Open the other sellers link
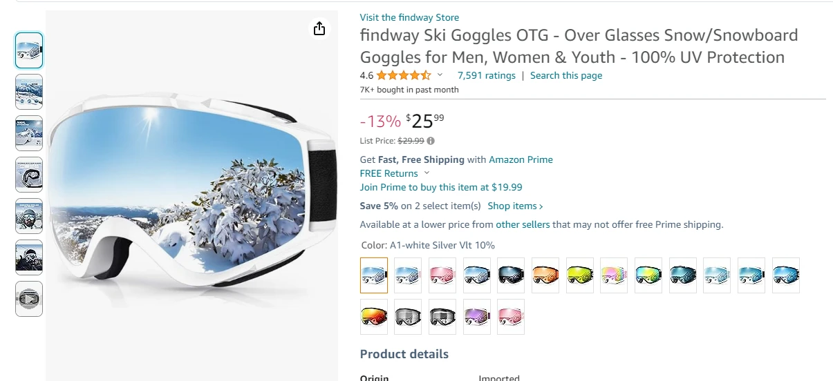 523,224
